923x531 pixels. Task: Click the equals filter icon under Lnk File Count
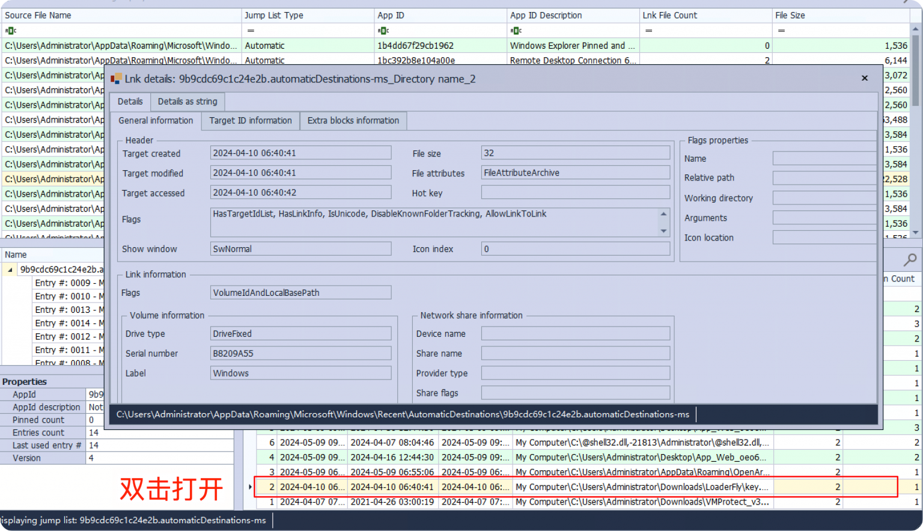[x=648, y=30]
